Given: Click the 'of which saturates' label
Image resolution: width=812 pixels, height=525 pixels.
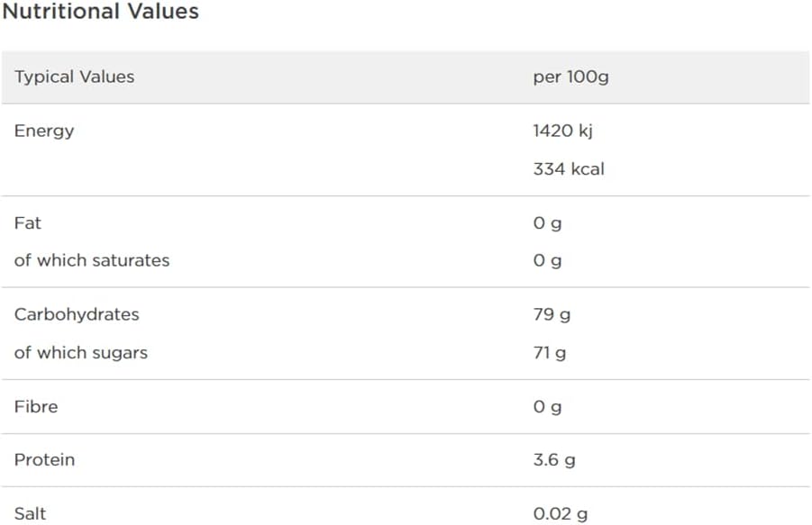Looking at the screenshot, I should (92, 260).
